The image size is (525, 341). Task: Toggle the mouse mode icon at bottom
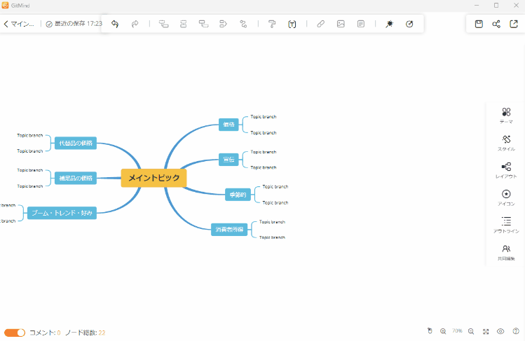pyautogui.click(x=430, y=331)
